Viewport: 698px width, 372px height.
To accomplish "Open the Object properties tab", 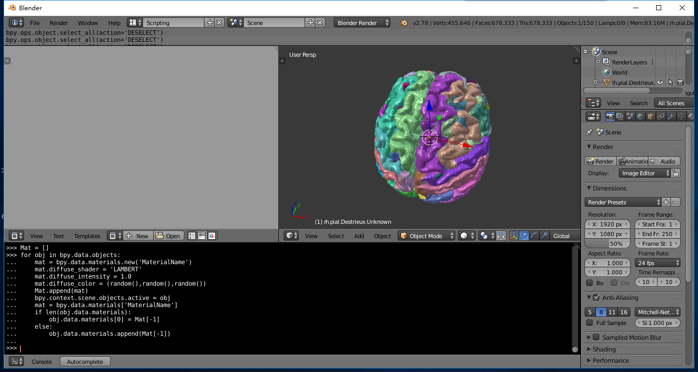I will tap(650, 117).
